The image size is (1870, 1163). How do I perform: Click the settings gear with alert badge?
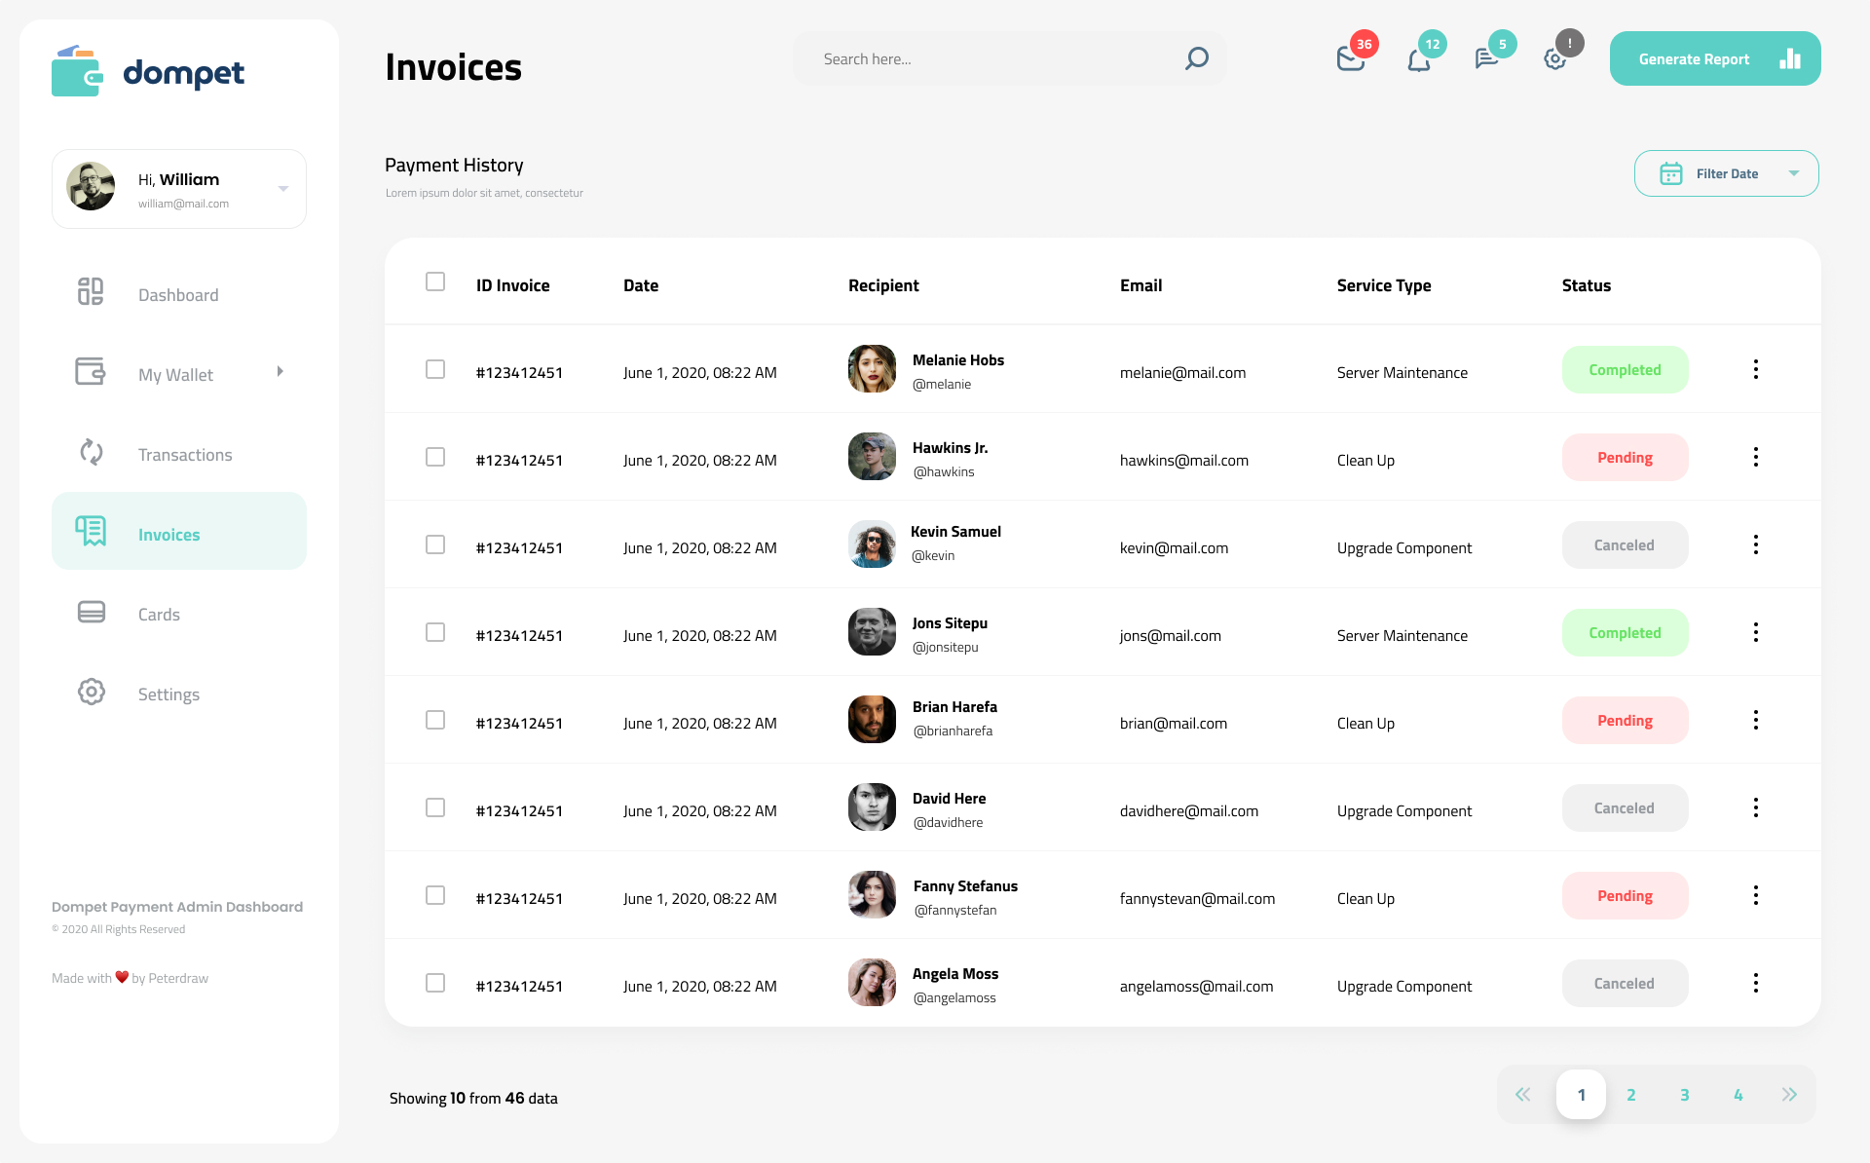tap(1554, 59)
